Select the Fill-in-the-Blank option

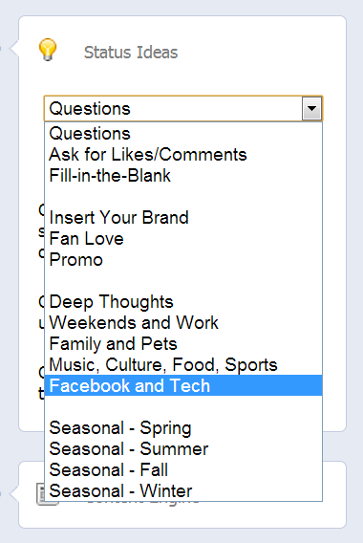point(183,176)
